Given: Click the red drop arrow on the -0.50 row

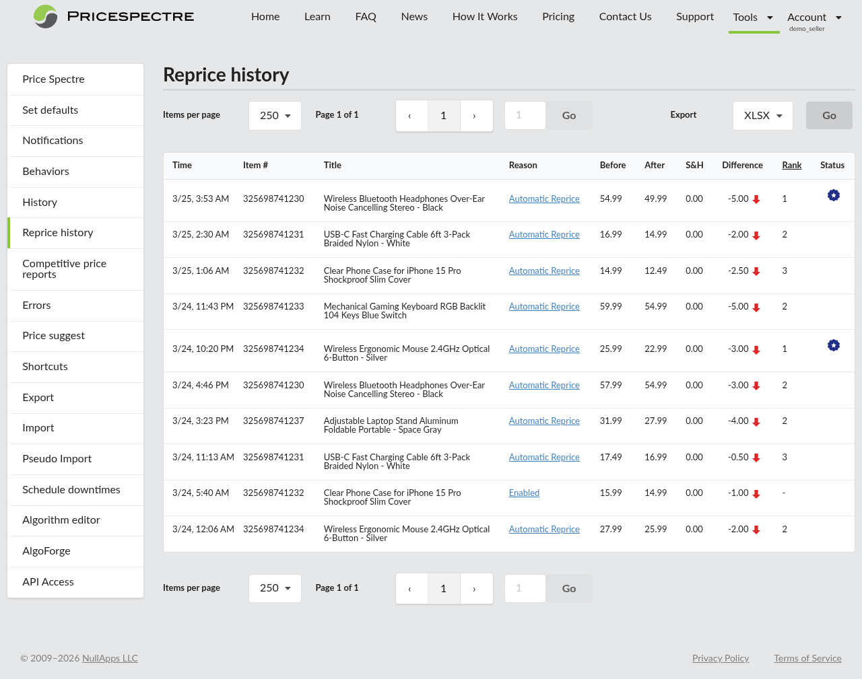Looking at the screenshot, I should pos(757,457).
